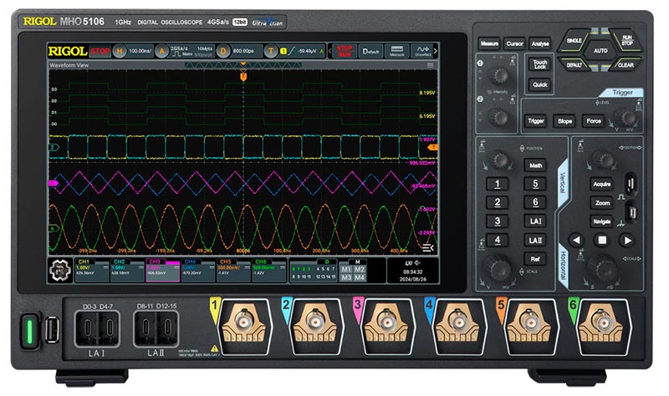This screenshot has width=669, height=396.
Task: Click the vertical SCALE knob
Action: pyautogui.click(x=498, y=268)
